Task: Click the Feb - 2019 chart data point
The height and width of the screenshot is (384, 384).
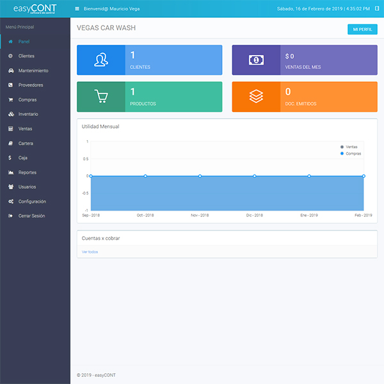Action: tap(364, 176)
